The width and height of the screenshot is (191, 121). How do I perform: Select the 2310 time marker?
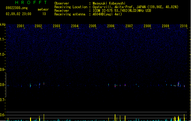(x=184, y=26)
